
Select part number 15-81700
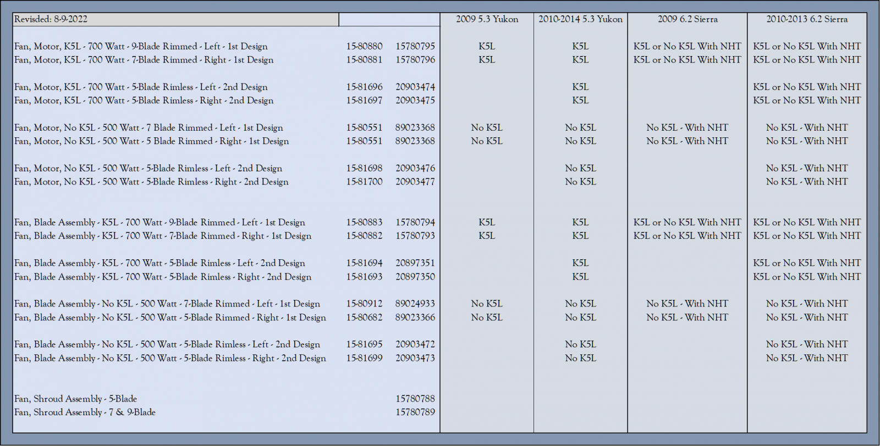[x=364, y=182]
